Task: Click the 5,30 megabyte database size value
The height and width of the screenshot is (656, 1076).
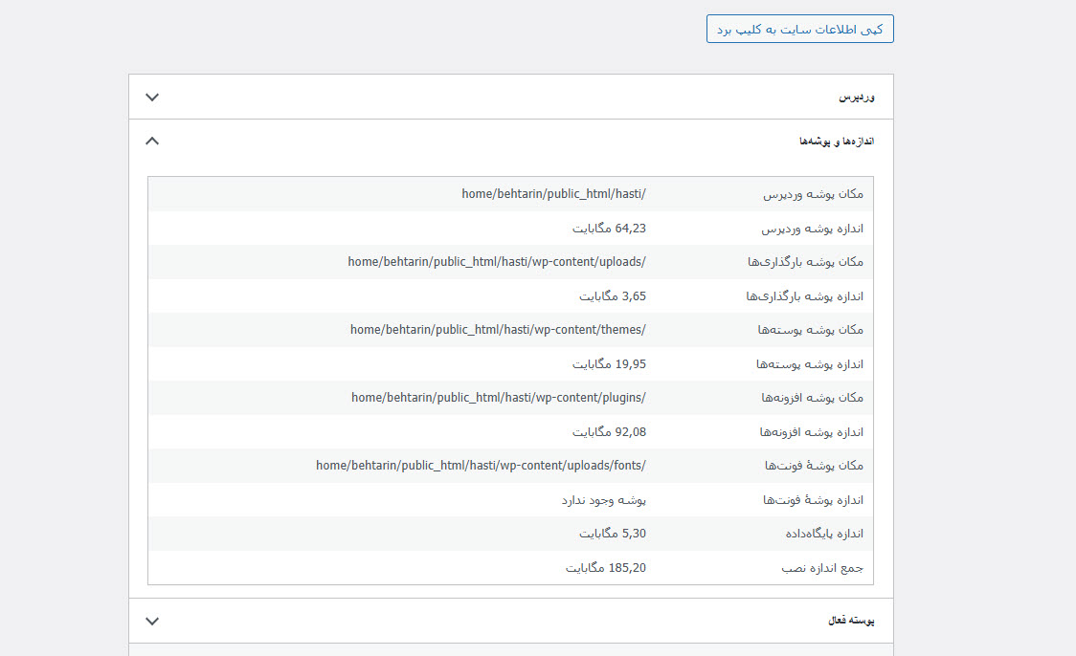Action: (612, 534)
